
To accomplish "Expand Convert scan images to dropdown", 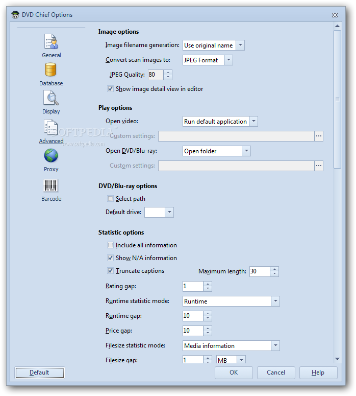I will 228,60.
